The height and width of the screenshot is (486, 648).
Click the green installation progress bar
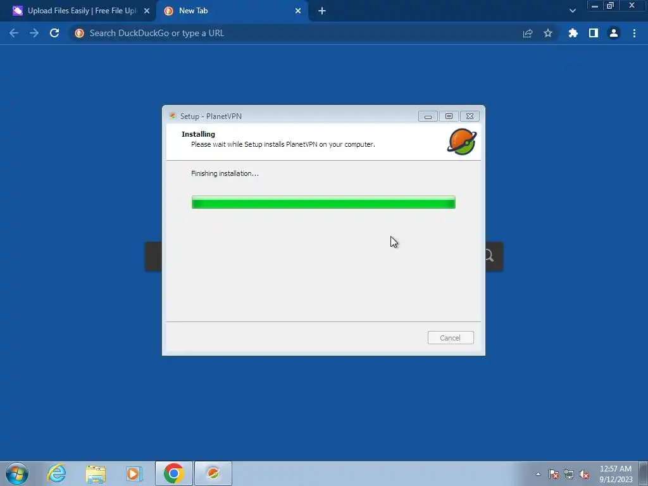point(323,202)
